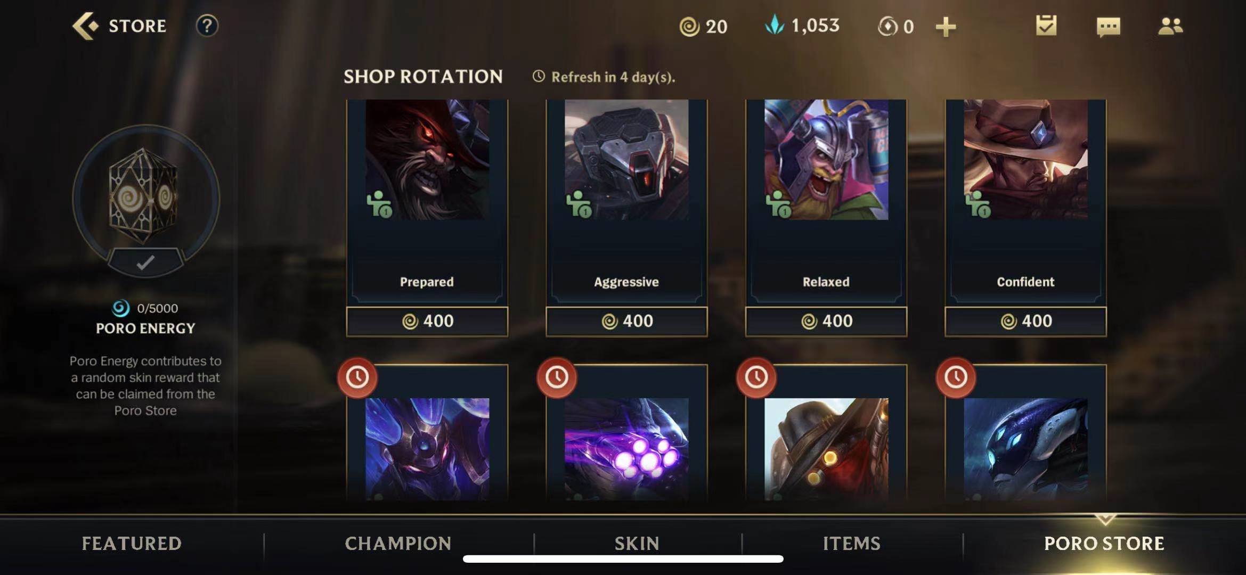Buy the Aggressive pose for 400
Image resolution: width=1246 pixels, height=575 pixels.
tap(626, 321)
